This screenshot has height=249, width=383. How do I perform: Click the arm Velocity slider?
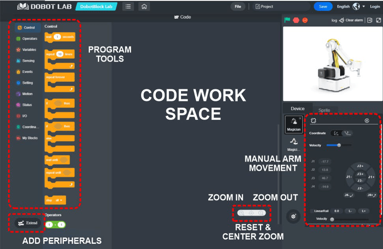coord(338,145)
